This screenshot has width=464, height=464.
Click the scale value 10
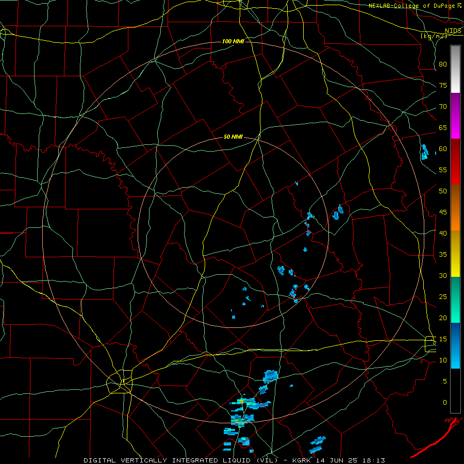(443, 360)
